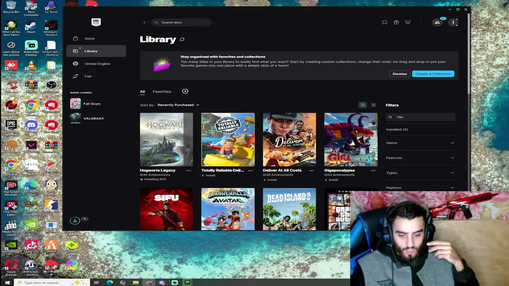Open the shopping cart
The height and width of the screenshot is (286, 509).
click(408, 22)
